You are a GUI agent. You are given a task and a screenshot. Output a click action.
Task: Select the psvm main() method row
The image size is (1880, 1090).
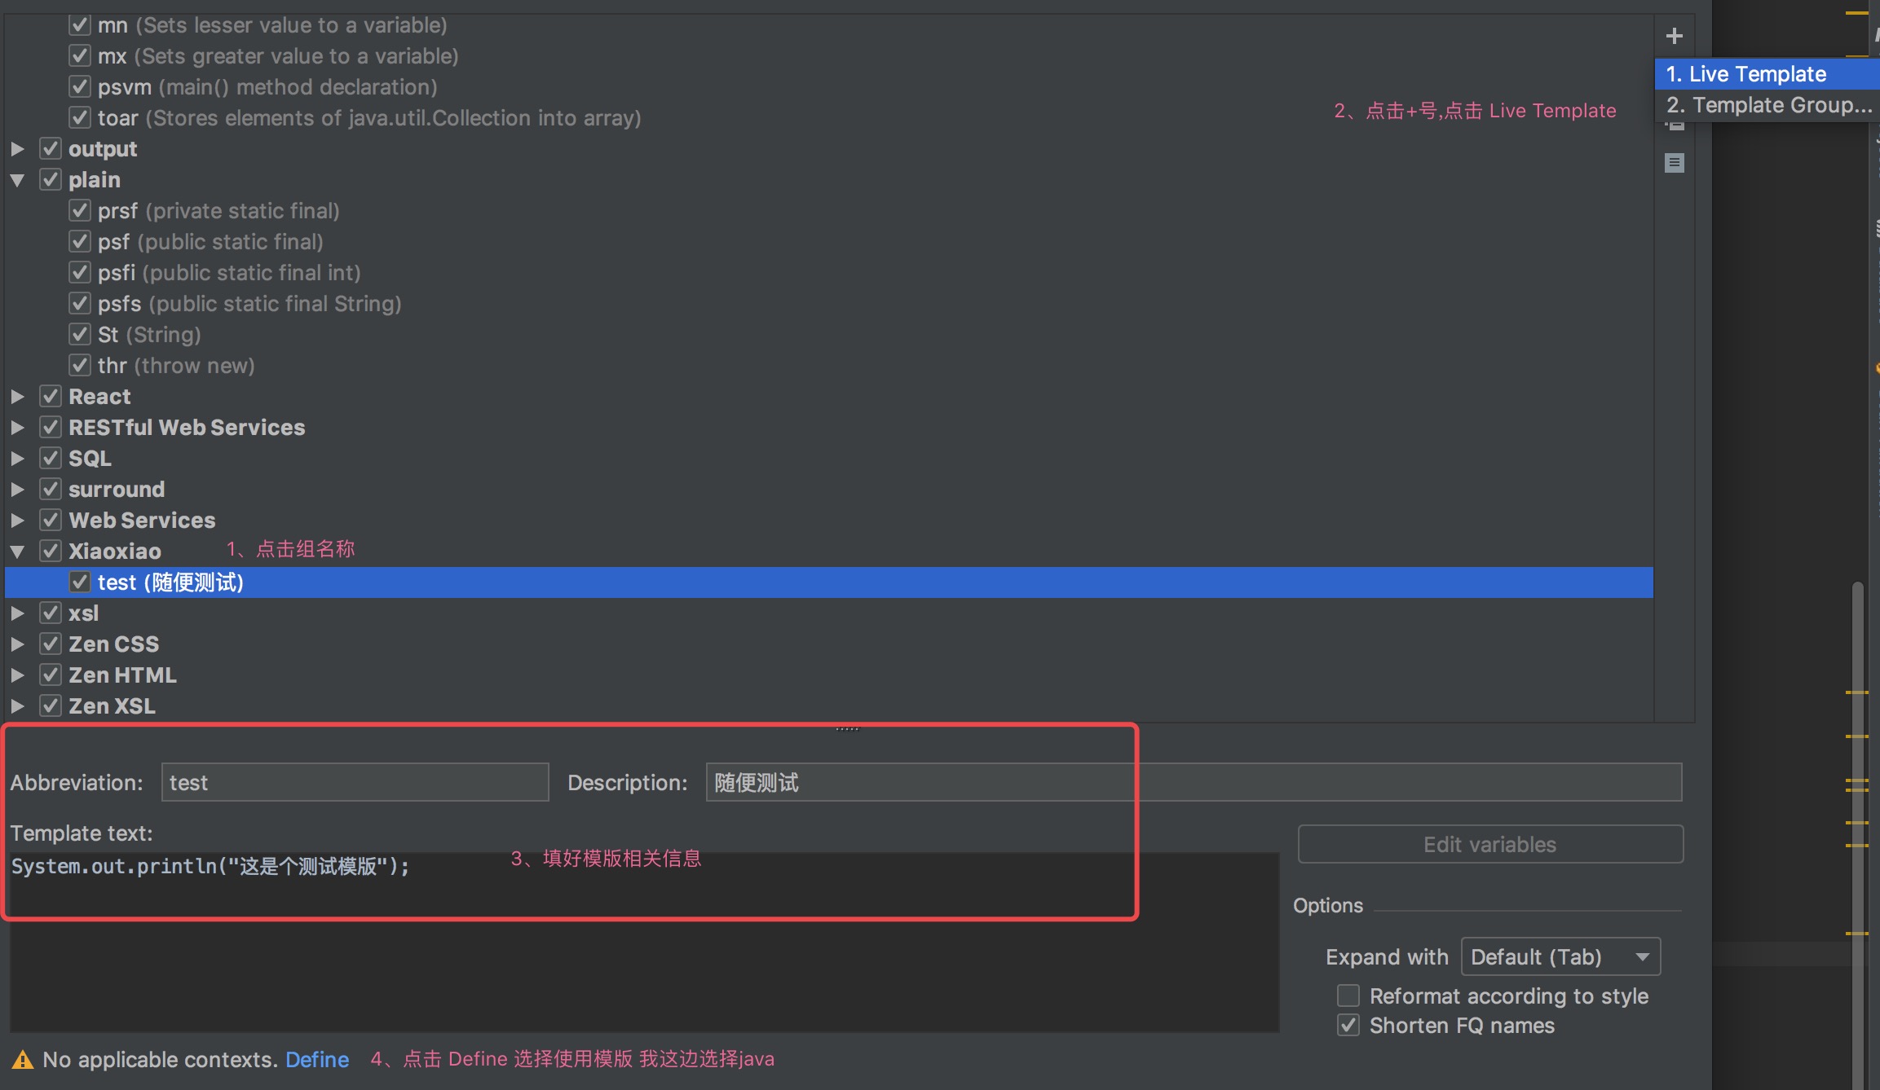click(829, 87)
